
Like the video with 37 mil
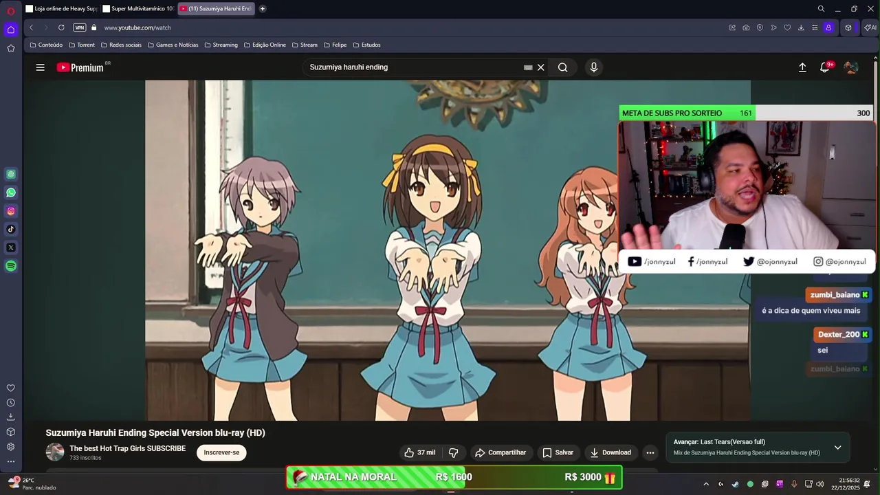coord(420,452)
